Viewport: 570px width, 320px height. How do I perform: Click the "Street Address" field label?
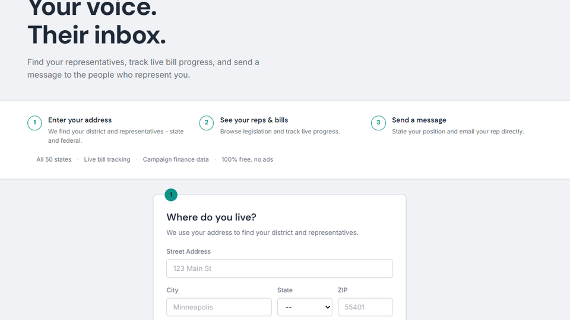[188, 251]
